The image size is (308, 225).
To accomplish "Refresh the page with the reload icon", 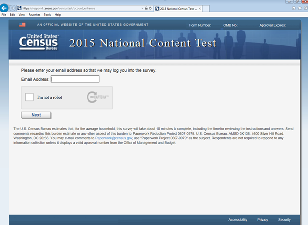I will (x=150, y=8).
